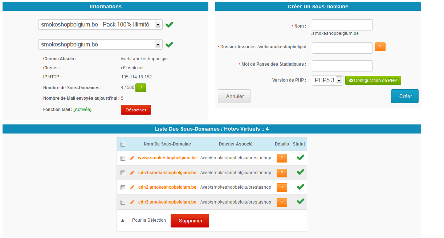The image size is (444, 238).
Task: Open the Pack 100% Illimité dropdown
Action: point(100,25)
